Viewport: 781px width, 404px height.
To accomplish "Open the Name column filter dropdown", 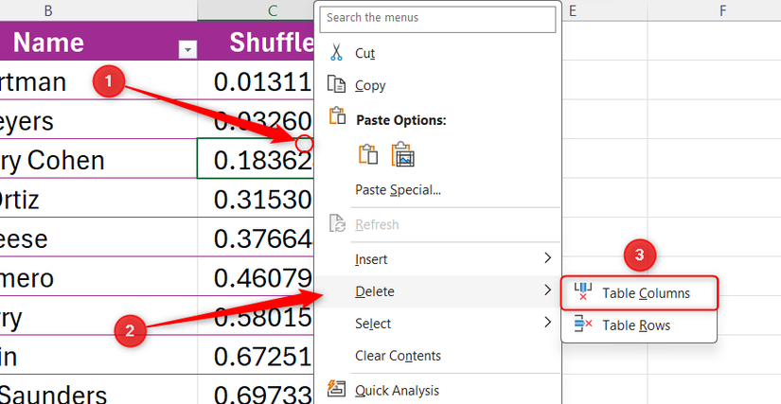I will 187,50.
